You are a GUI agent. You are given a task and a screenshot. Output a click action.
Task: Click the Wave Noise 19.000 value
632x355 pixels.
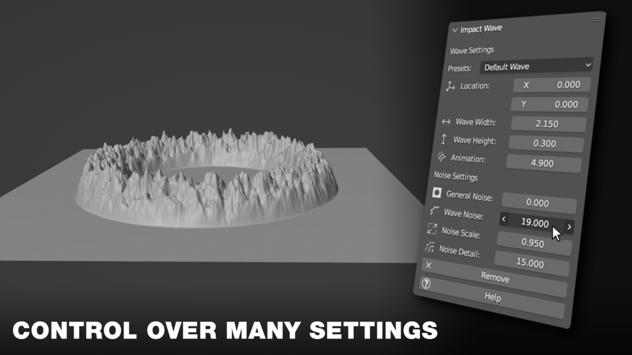(x=535, y=222)
